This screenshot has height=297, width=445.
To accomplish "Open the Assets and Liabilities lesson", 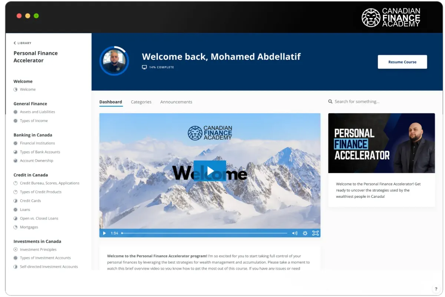I will 37,112.
